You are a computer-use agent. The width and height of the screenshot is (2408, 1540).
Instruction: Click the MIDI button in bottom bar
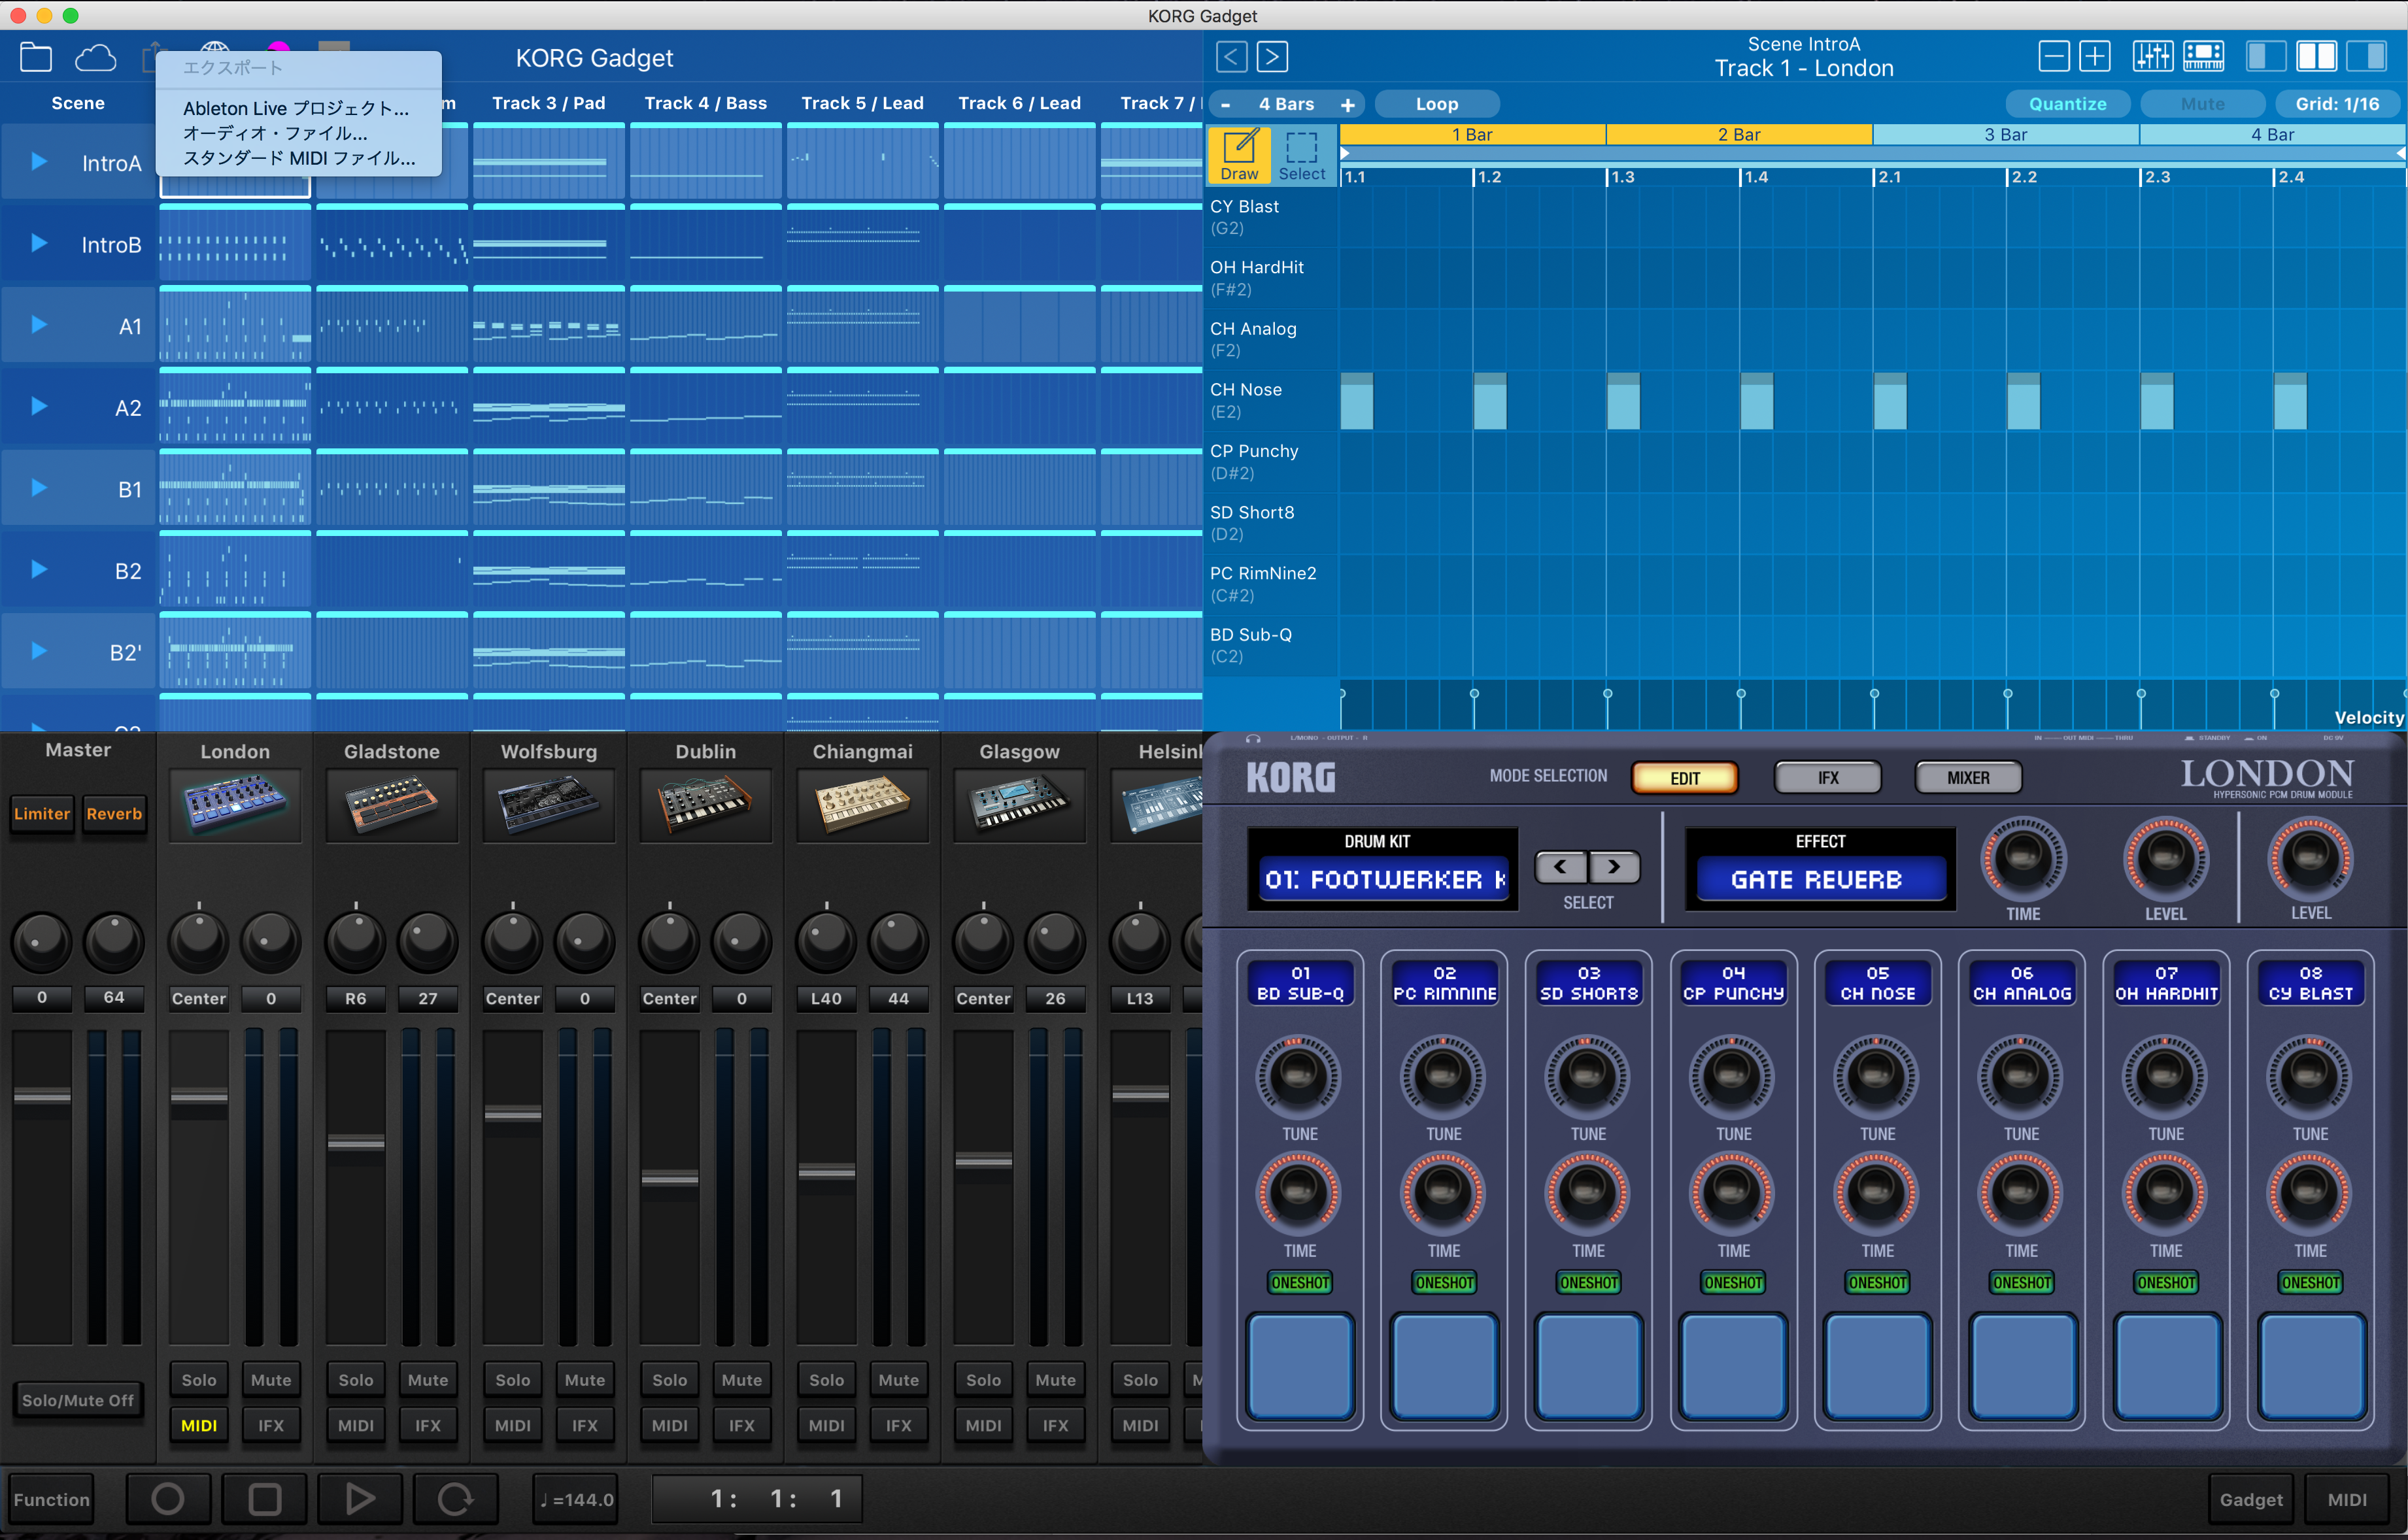[2347, 1499]
